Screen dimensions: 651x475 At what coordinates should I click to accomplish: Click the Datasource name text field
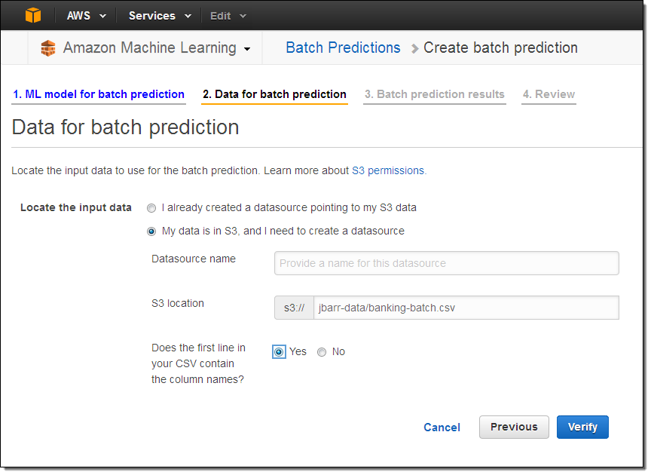pyautogui.click(x=446, y=263)
